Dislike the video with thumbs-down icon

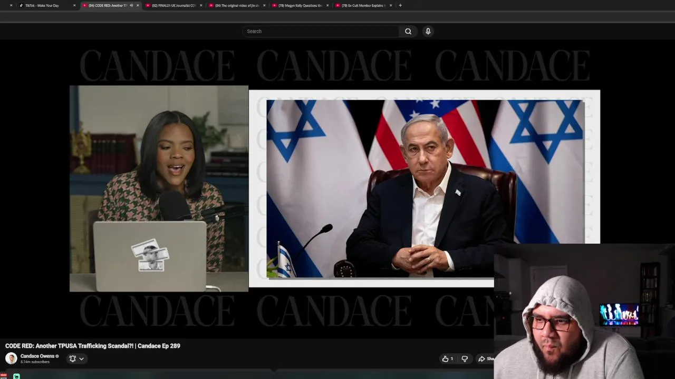(x=465, y=358)
